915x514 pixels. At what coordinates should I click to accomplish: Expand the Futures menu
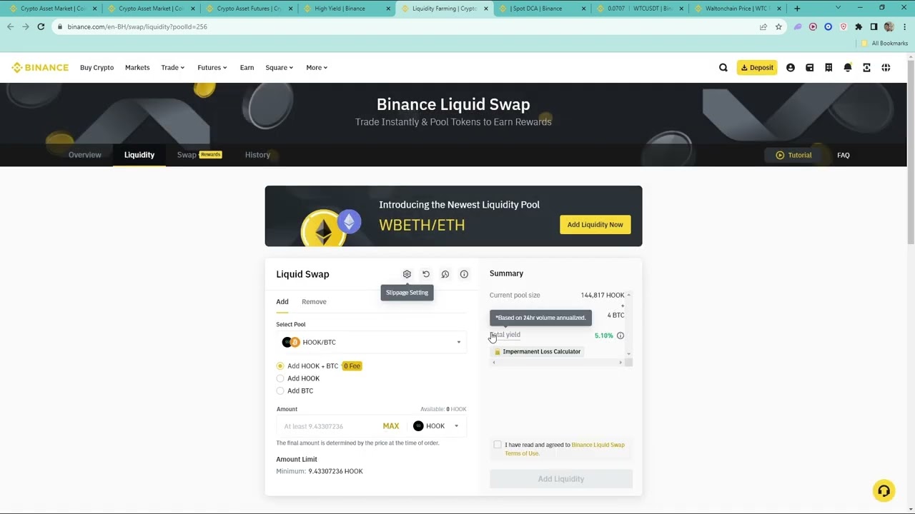(212, 68)
